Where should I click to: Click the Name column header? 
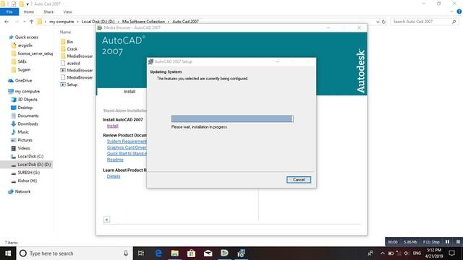(x=65, y=32)
